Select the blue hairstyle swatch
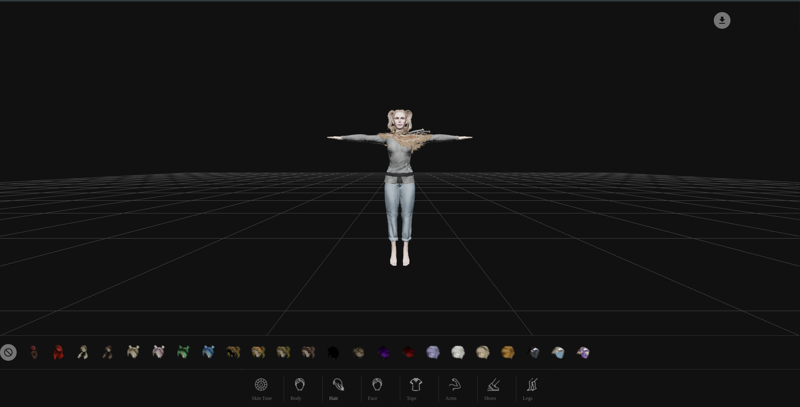This screenshot has width=800, height=407. point(208,352)
